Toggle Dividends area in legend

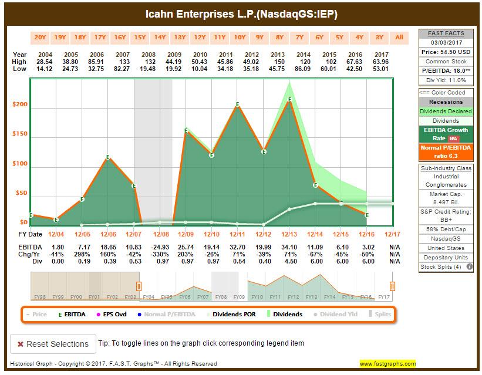click(285, 315)
